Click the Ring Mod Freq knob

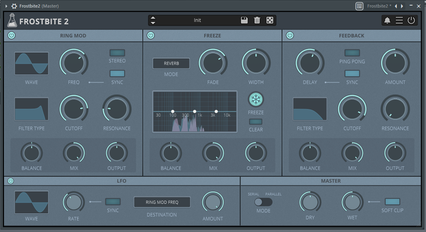click(74, 63)
